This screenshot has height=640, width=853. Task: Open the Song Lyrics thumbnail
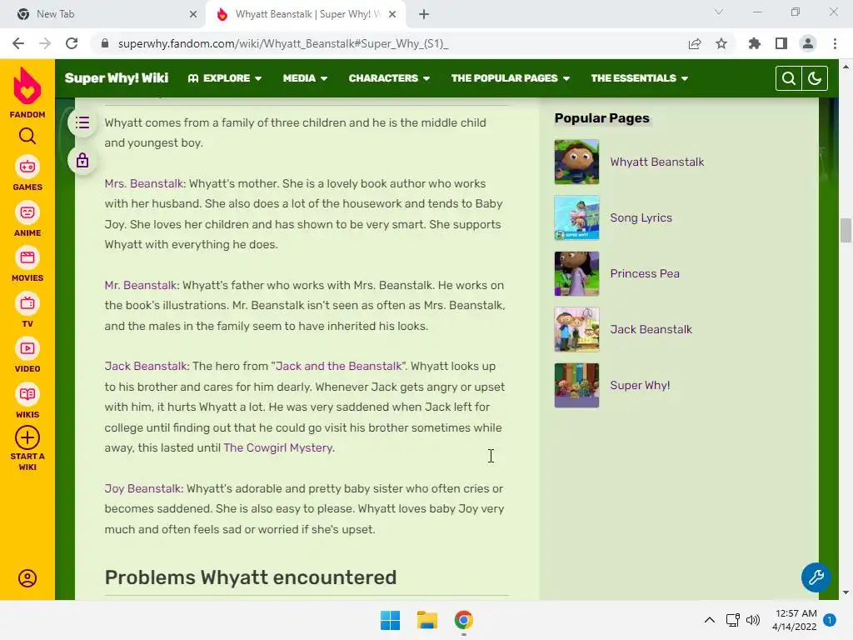point(576,217)
